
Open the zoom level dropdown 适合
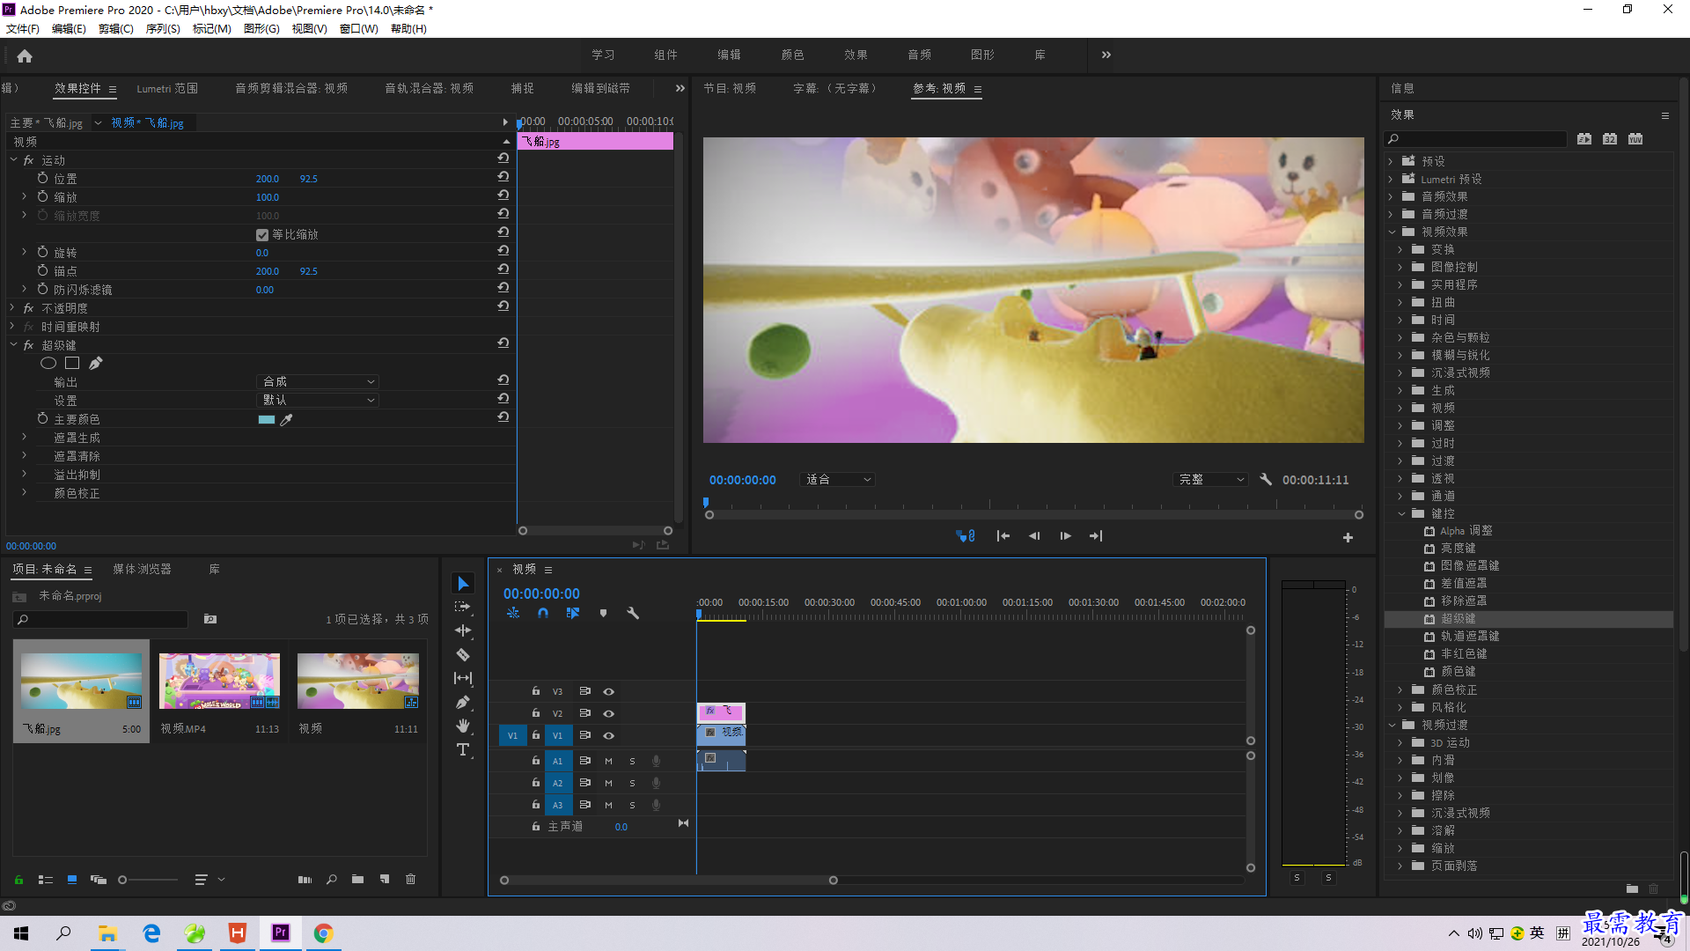837,479
